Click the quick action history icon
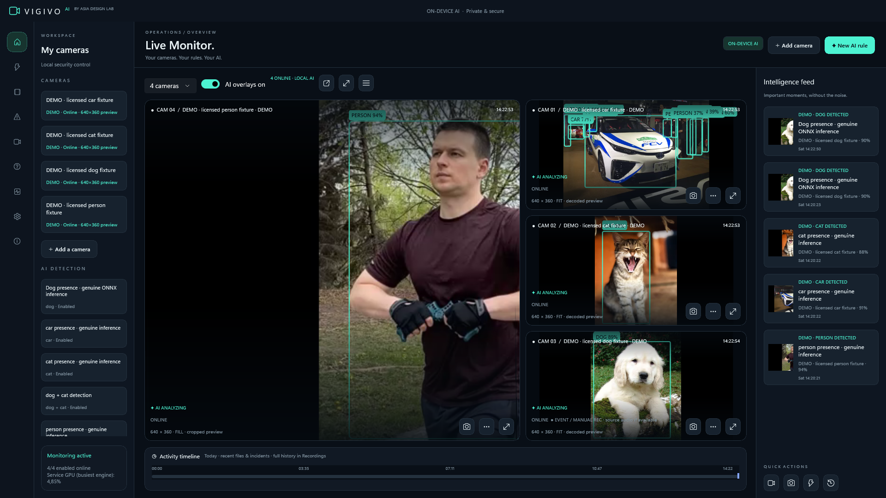886x498 pixels. [831, 483]
